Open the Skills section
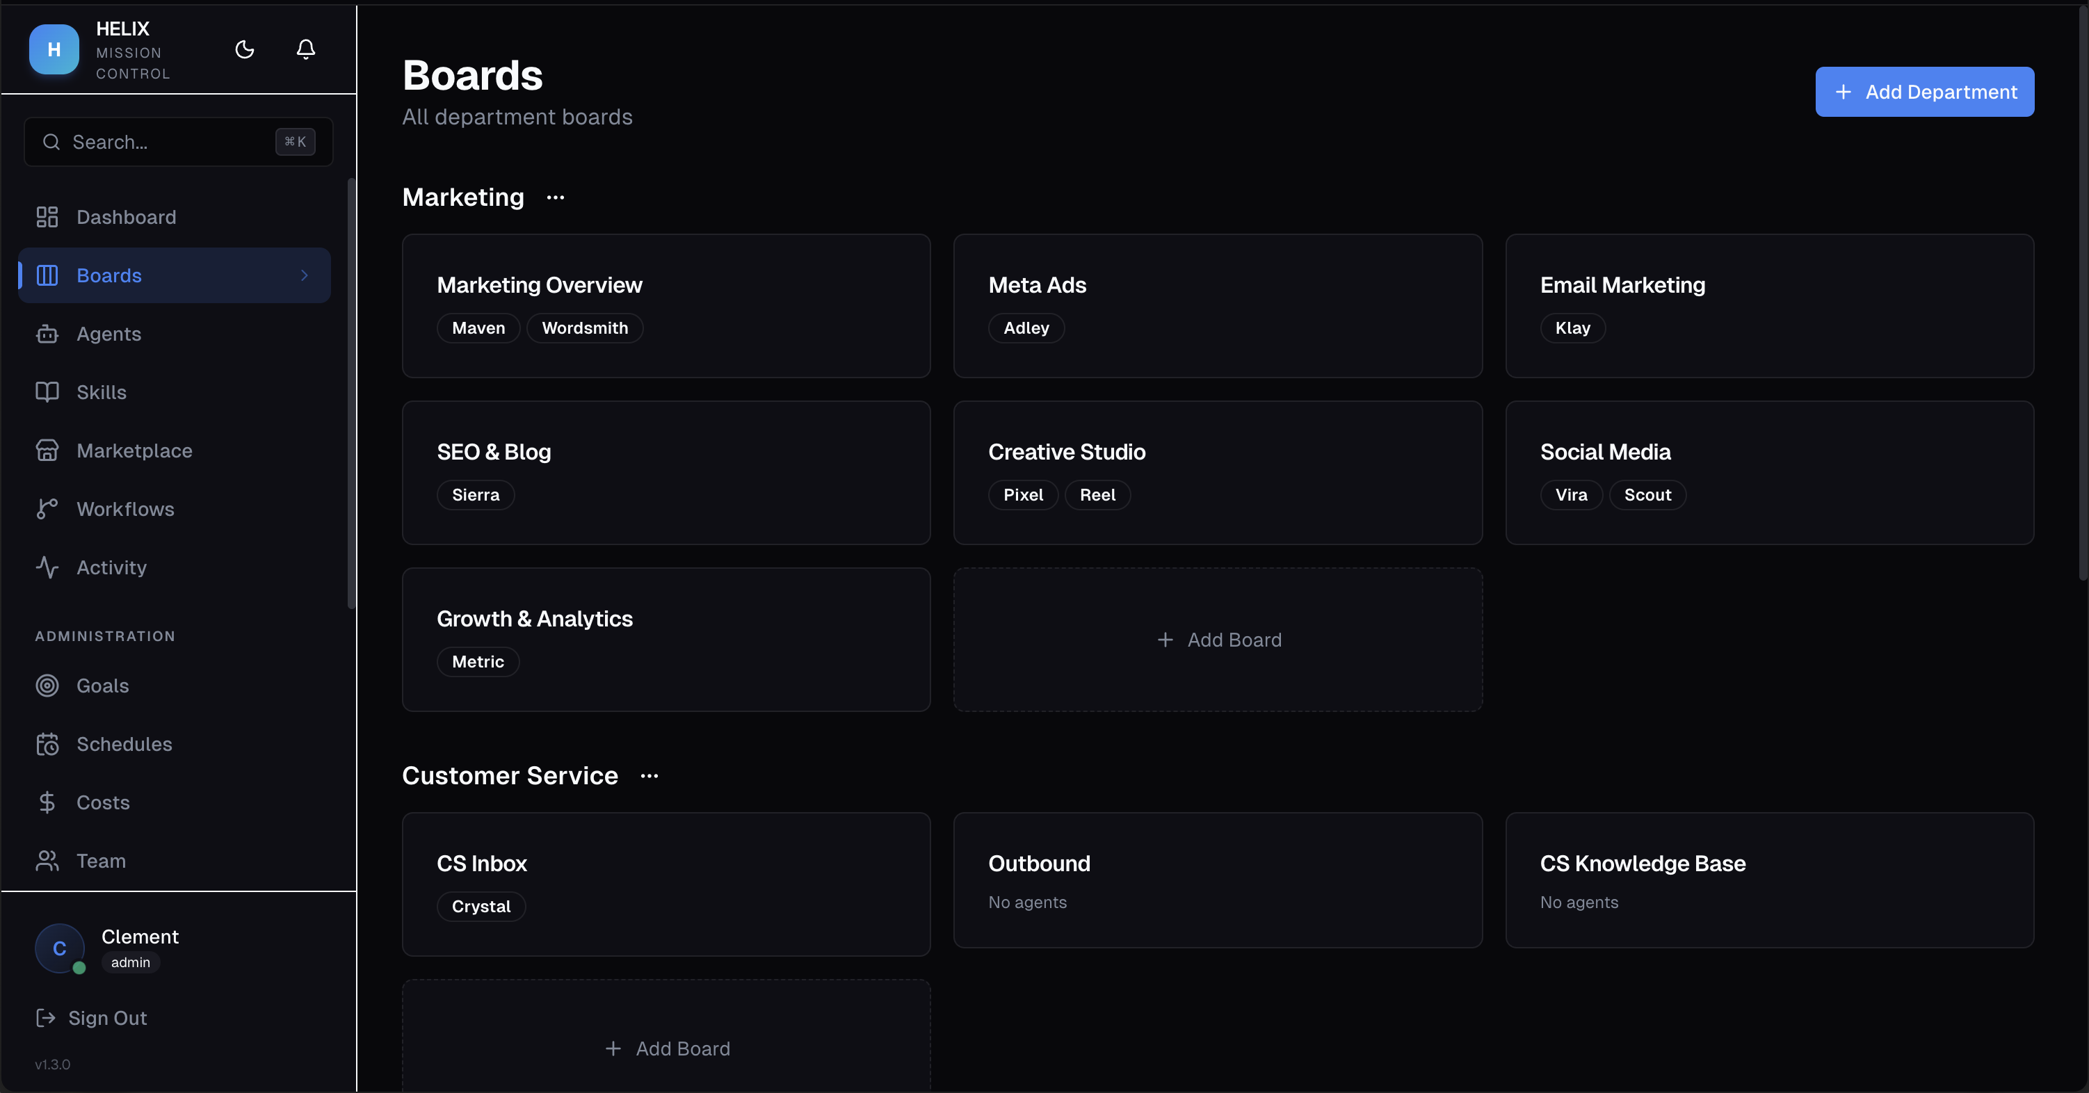The height and width of the screenshot is (1093, 2089). pos(102,391)
